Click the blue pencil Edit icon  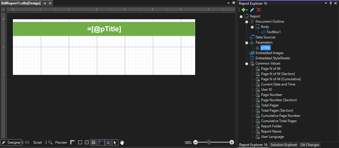(x=252, y=10)
